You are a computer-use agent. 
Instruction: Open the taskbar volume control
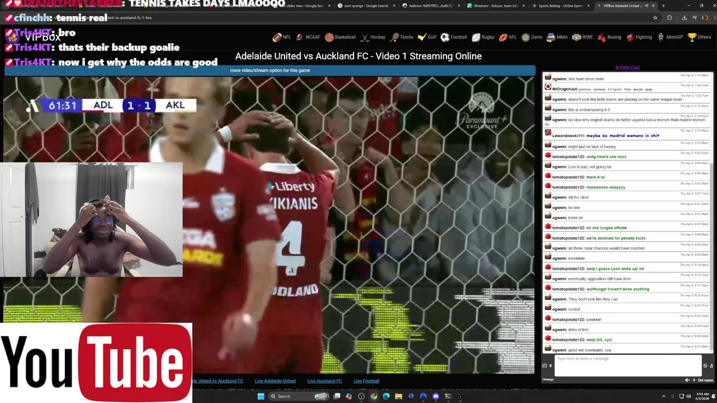coord(688,396)
